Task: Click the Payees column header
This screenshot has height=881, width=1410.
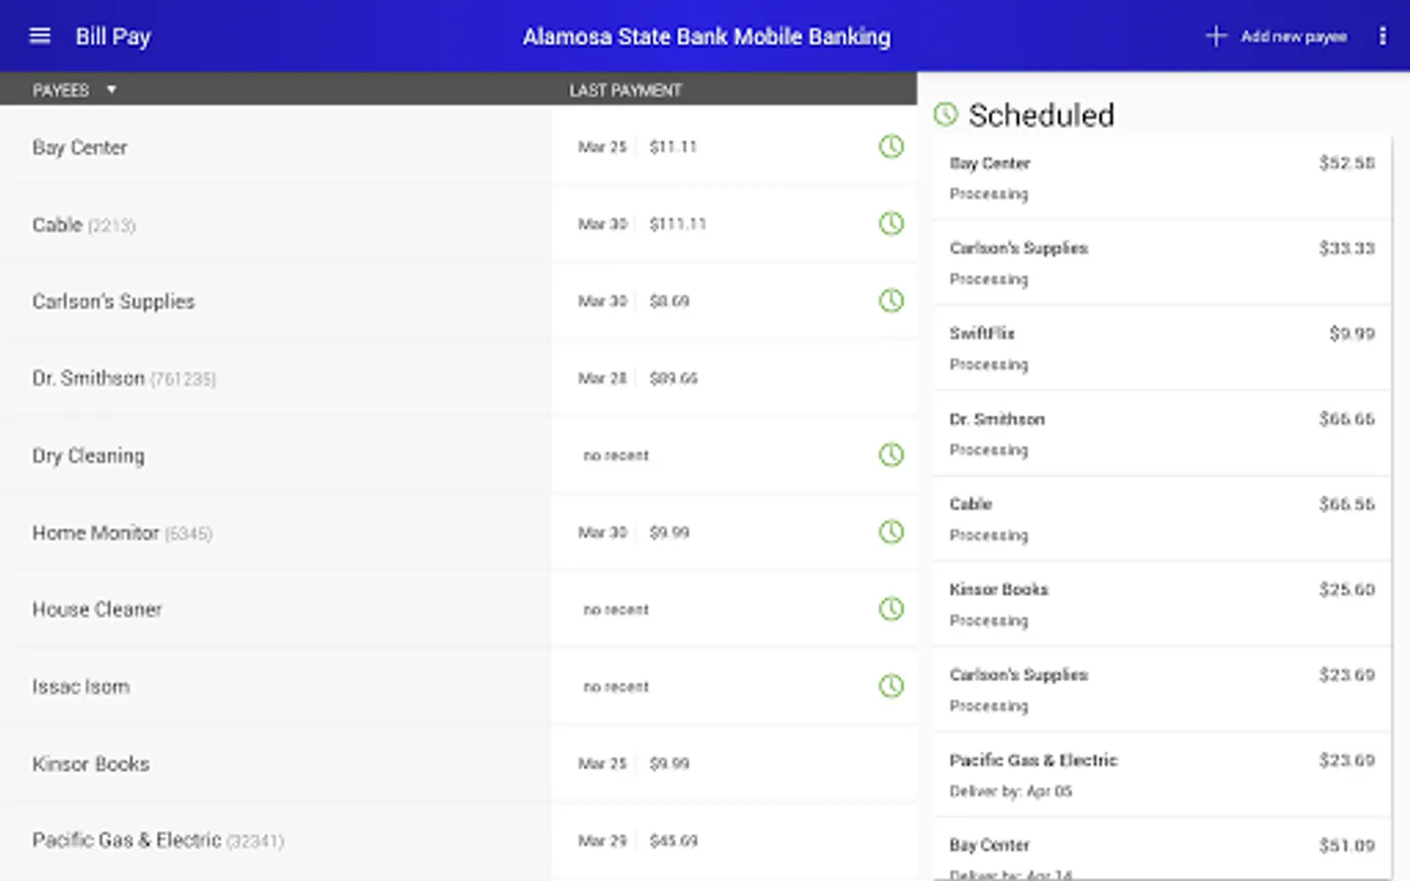Action: click(x=61, y=90)
